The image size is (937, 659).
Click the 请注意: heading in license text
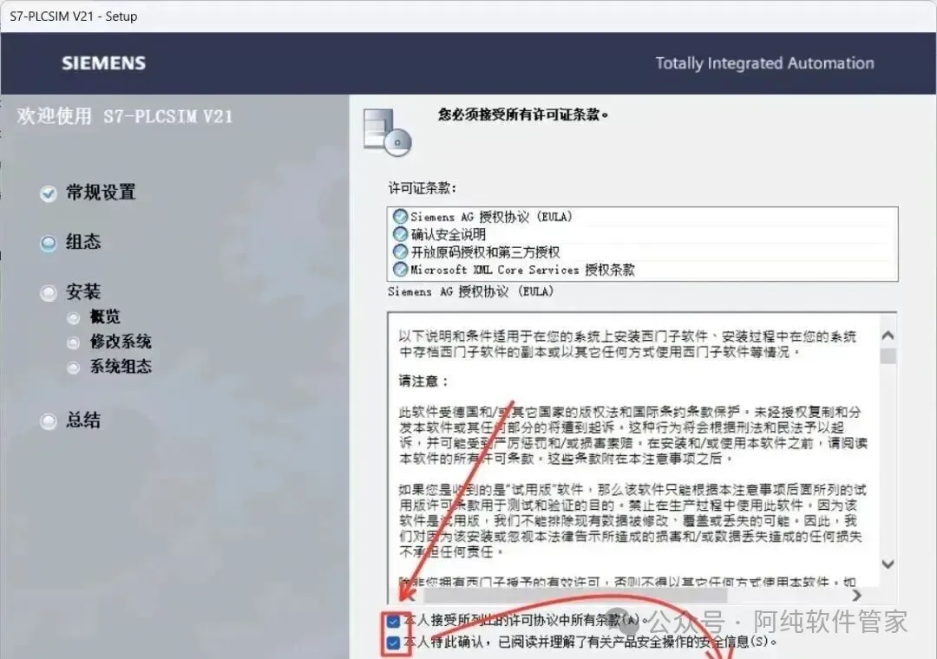coord(423,382)
